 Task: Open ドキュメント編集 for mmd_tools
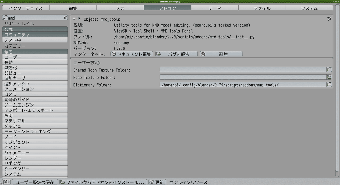(132, 54)
